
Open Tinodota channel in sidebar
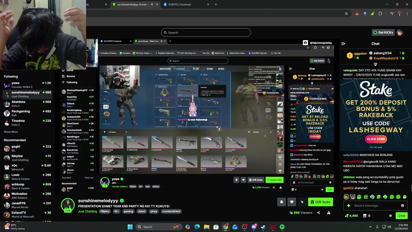point(27,122)
